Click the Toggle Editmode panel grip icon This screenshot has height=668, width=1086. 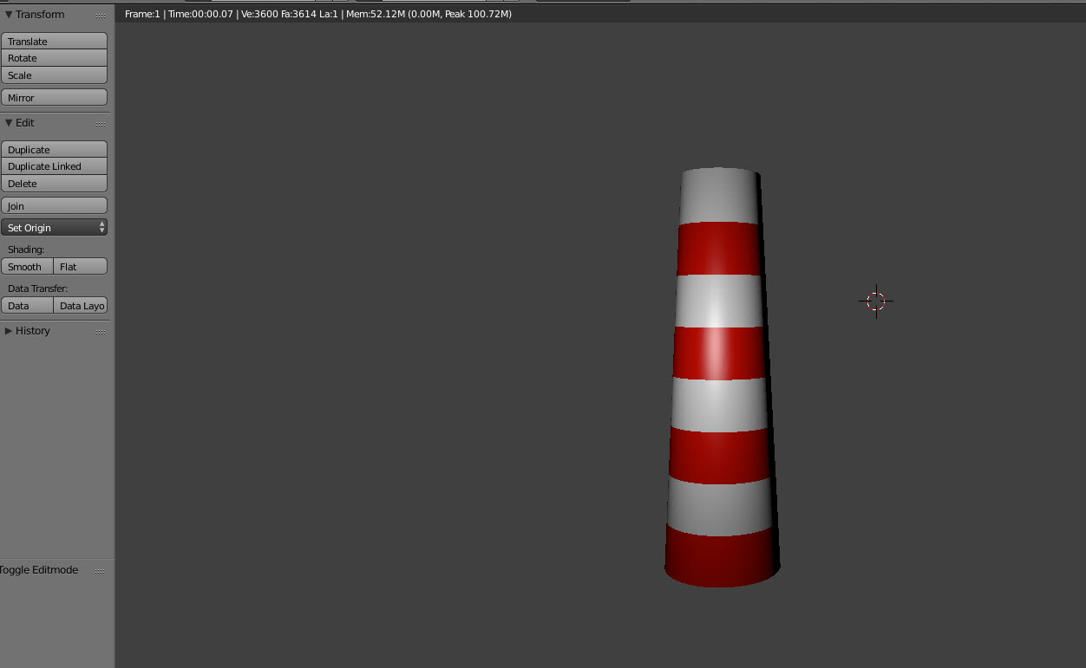point(101,570)
